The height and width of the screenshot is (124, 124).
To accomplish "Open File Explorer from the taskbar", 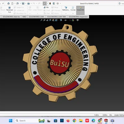I will click(81, 121).
